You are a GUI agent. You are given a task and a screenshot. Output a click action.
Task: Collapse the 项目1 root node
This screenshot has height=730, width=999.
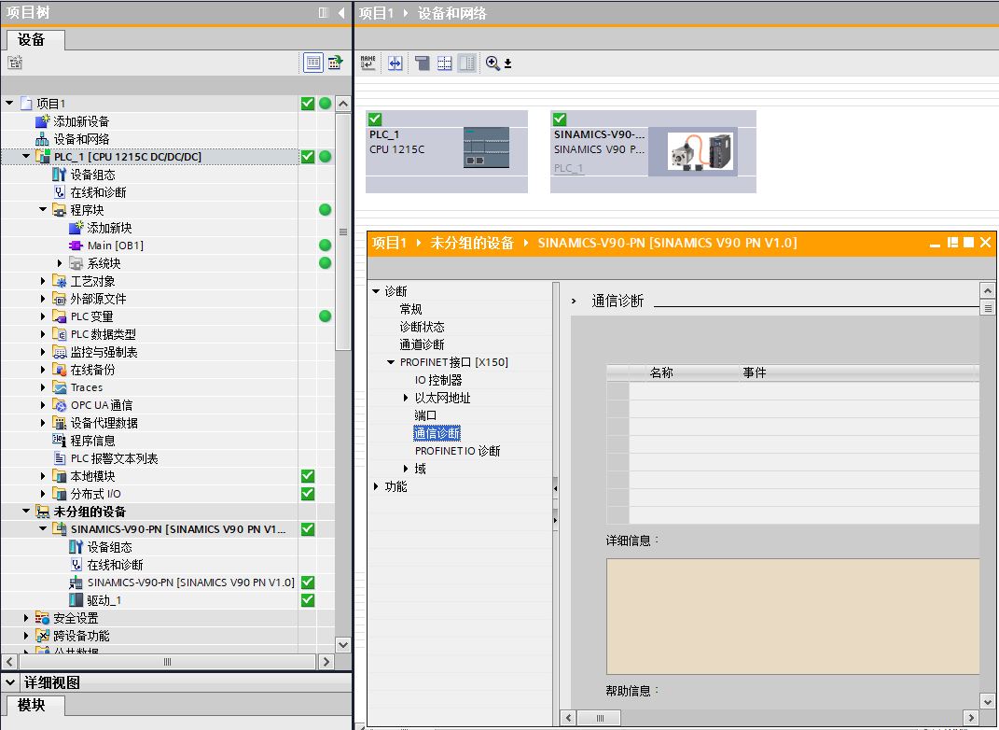(9, 103)
